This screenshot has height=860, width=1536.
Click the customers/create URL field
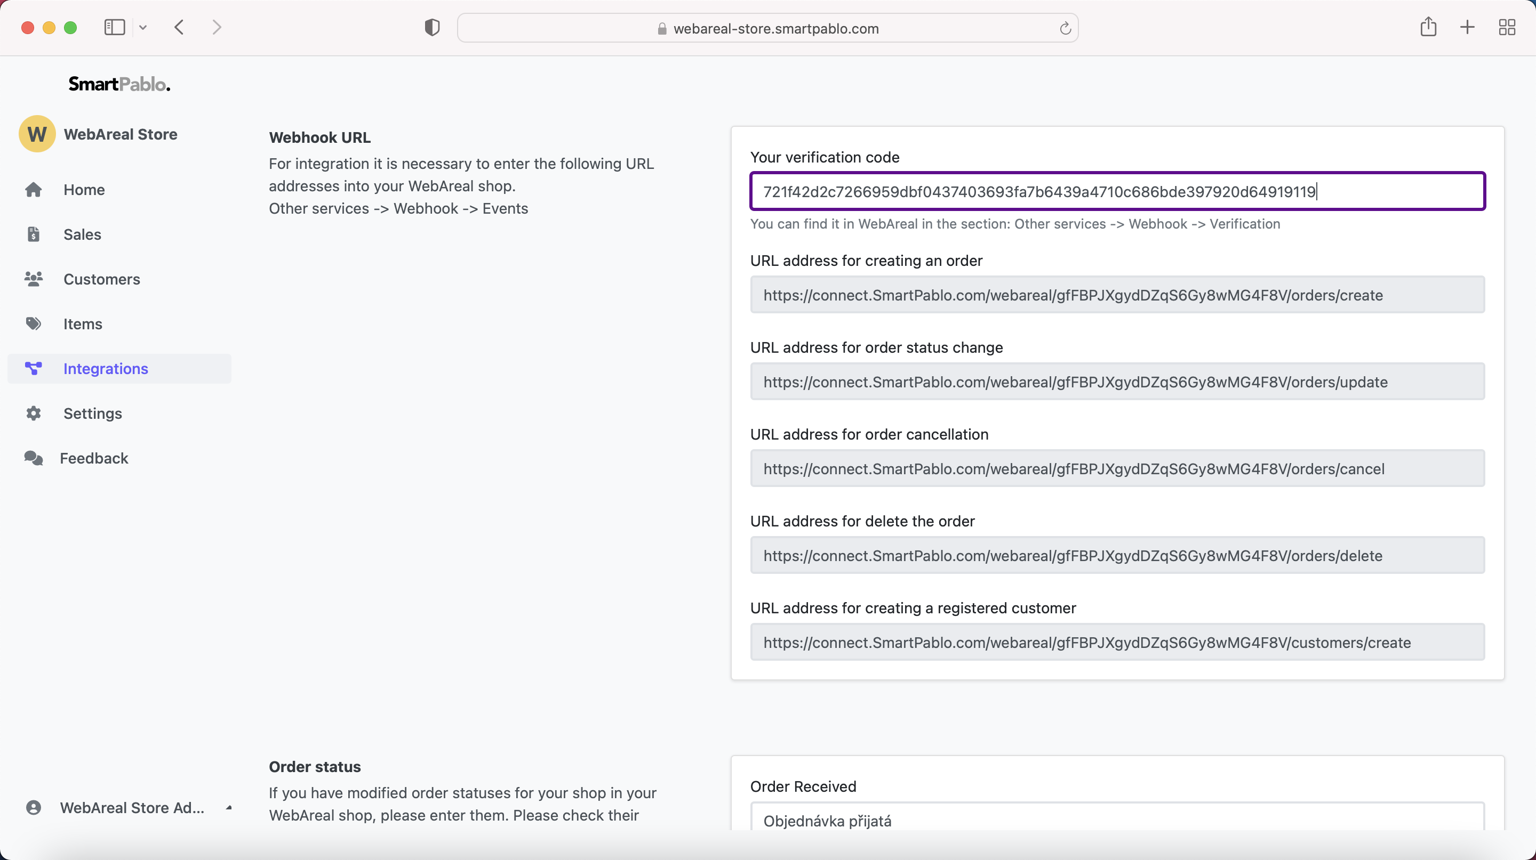point(1117,642)
